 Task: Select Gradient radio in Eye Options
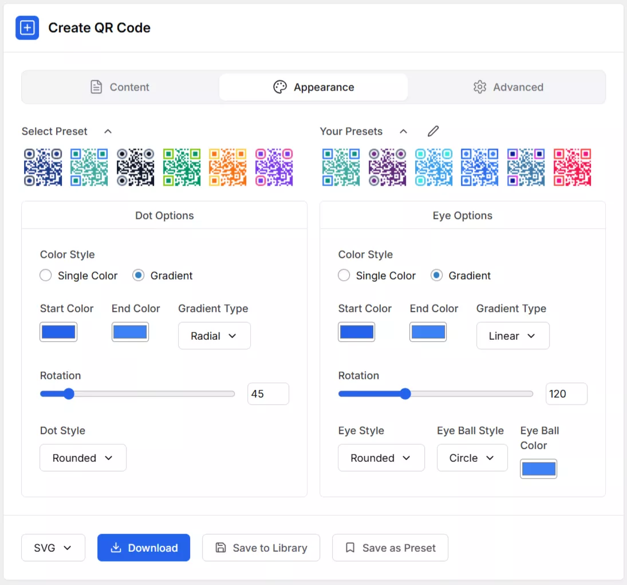point(437,275)
